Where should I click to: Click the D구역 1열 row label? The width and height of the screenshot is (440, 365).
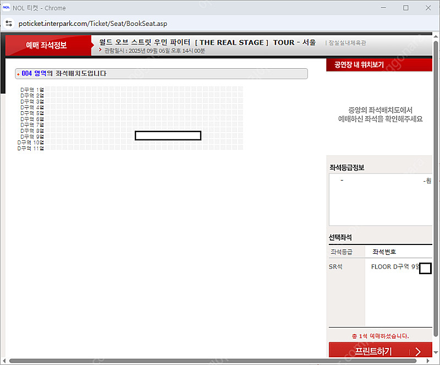pos(32,90)
